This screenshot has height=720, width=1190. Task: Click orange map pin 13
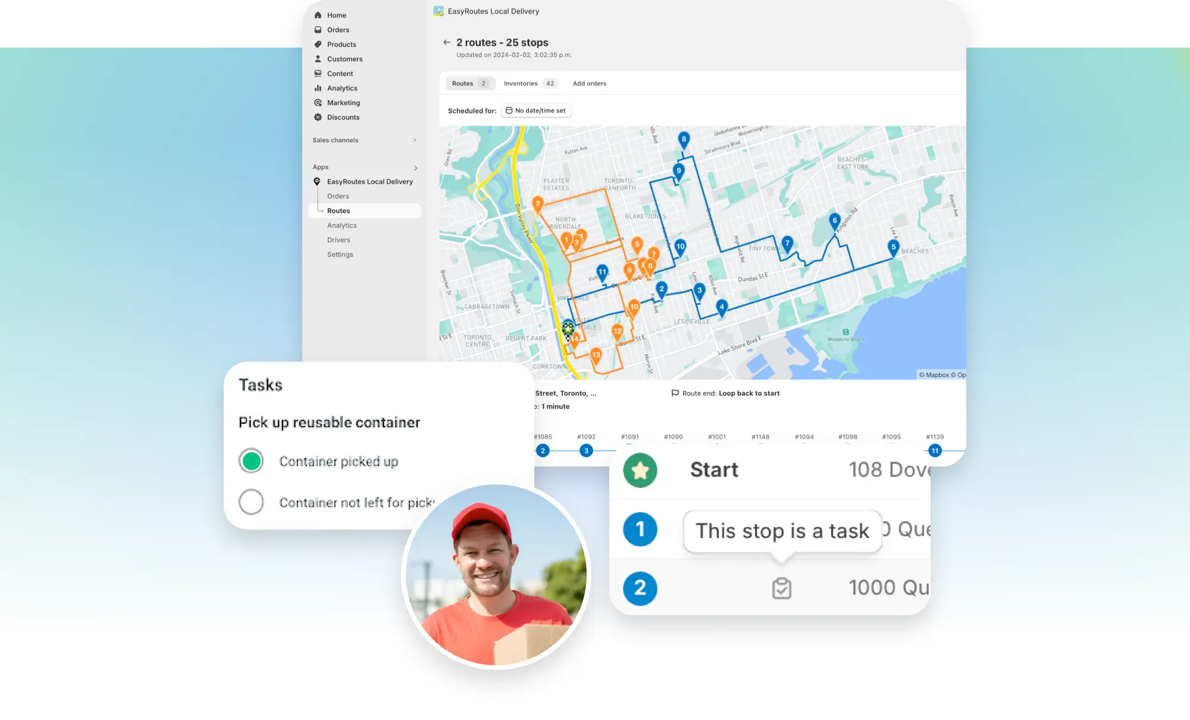596,356
